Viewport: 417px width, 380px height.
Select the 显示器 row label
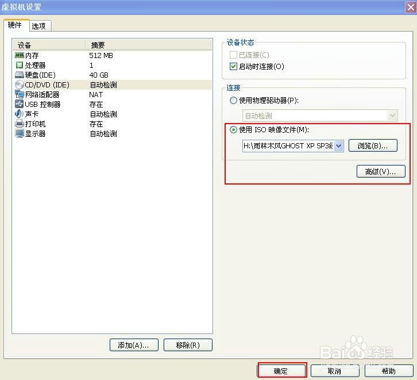(x=35, y=133)
